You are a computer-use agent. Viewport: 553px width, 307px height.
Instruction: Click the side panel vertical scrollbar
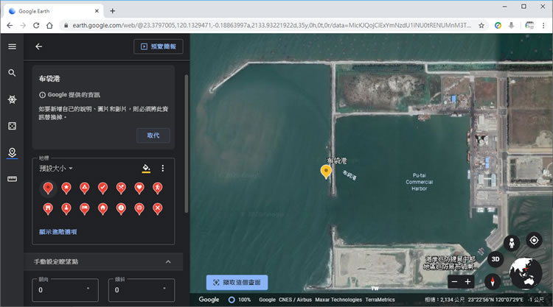point(187,144)
